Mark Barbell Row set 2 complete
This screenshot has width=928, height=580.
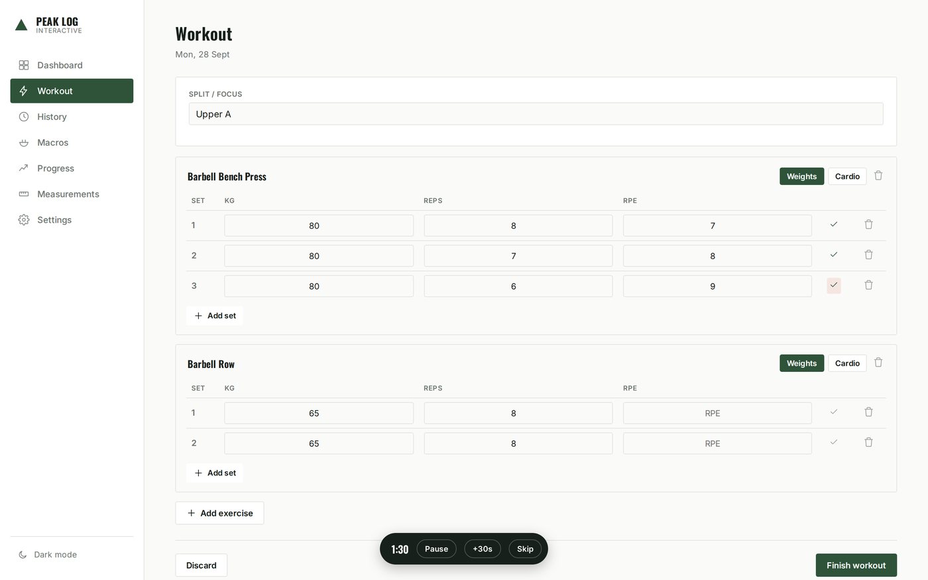pyautogui.click(x=834, y=443)
